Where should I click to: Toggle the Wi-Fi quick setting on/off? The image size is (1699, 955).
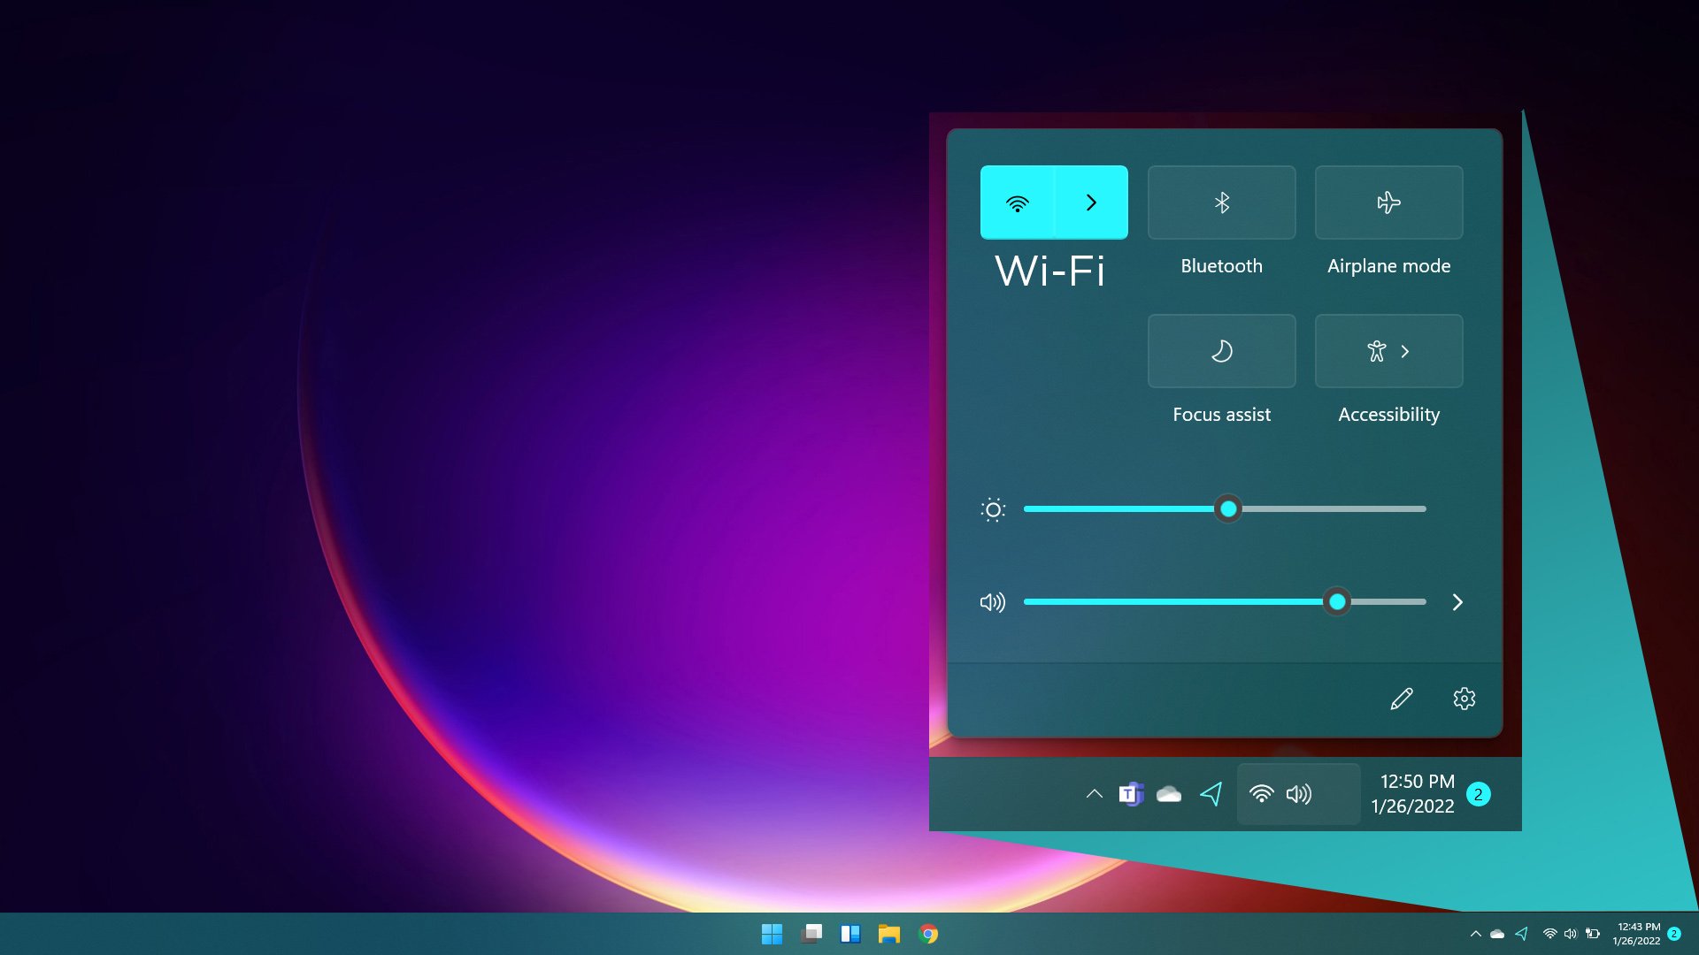(x=1018, y=202)
